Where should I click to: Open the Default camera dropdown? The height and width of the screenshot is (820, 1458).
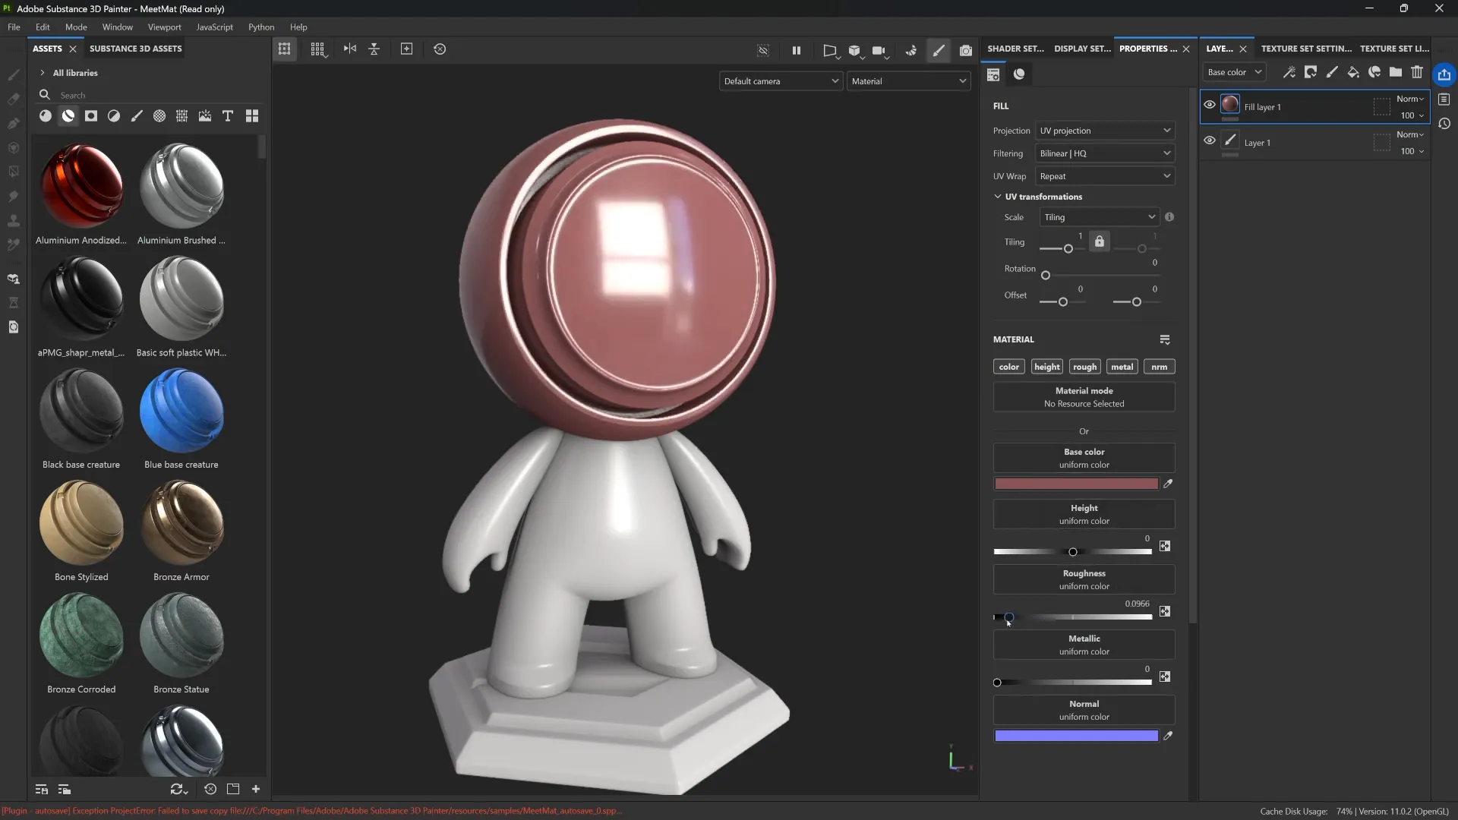pyautogui.click(x=781, y=81)
